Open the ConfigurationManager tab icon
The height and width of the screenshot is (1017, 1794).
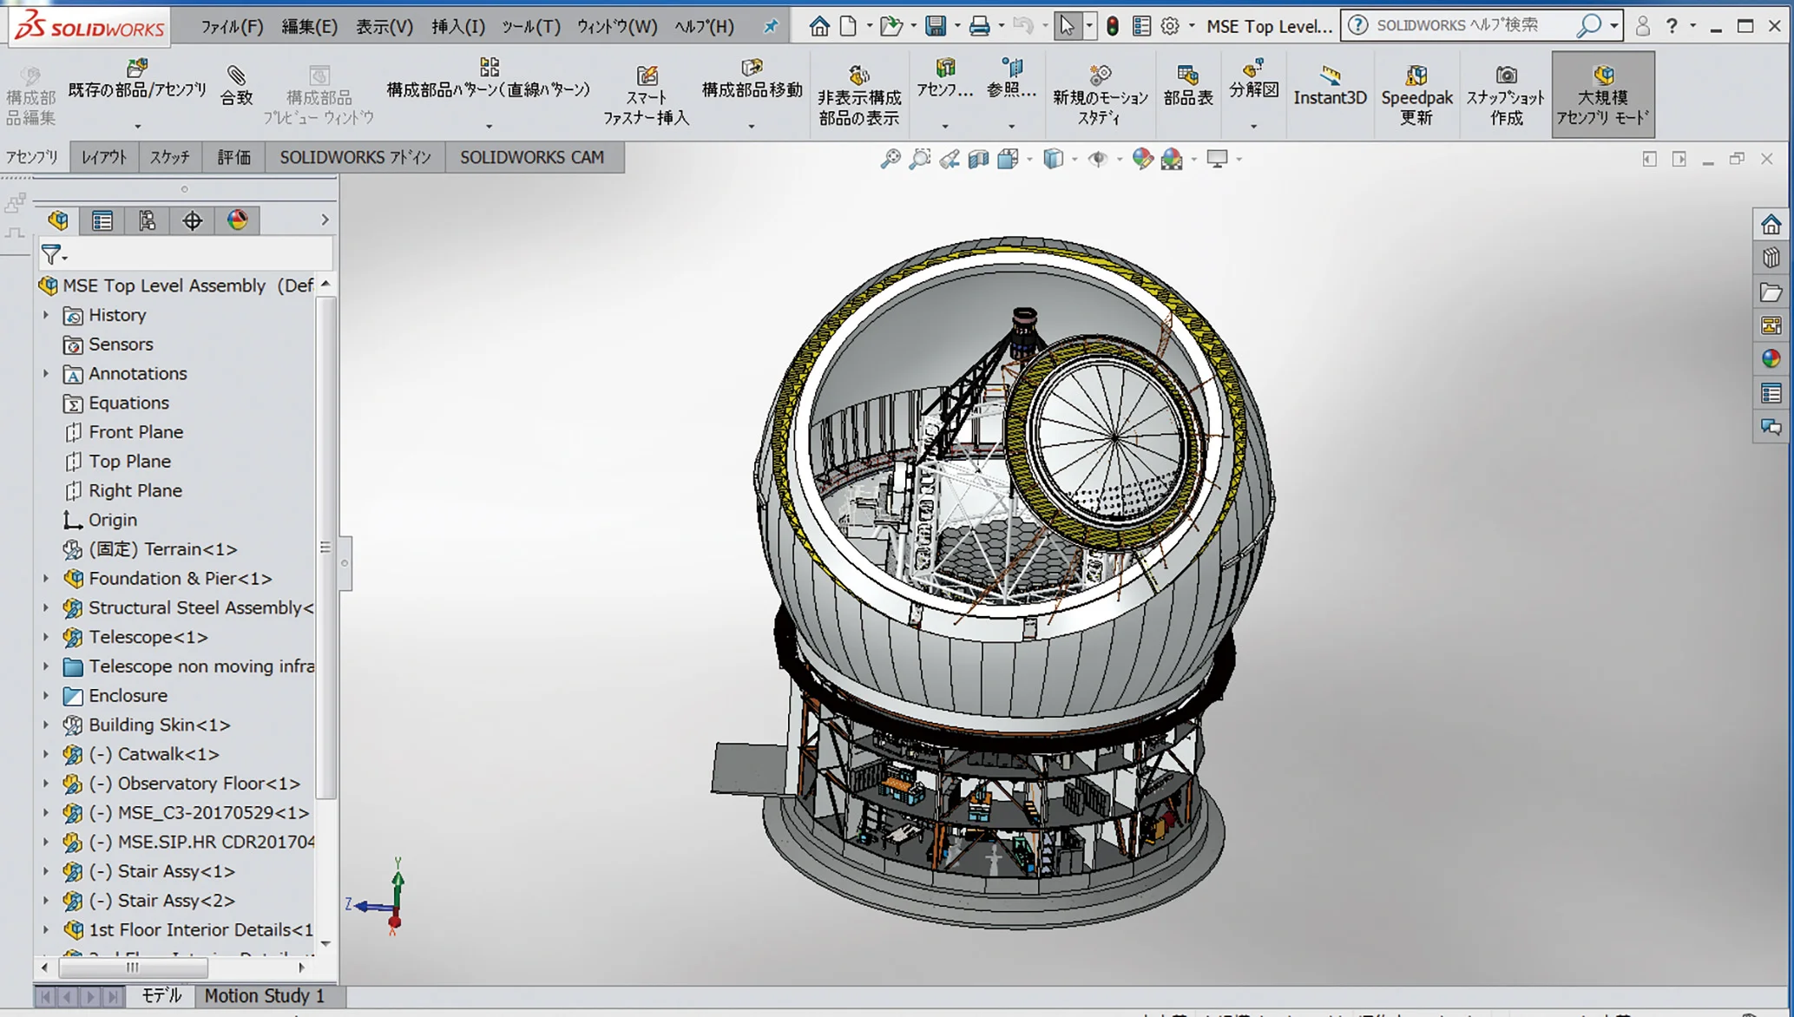pos(147,220)
